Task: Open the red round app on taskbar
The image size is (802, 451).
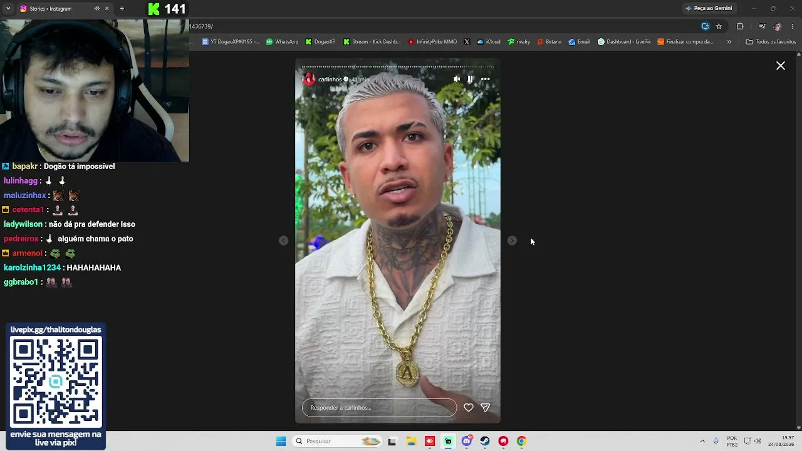Action: [x=503, y=441]
